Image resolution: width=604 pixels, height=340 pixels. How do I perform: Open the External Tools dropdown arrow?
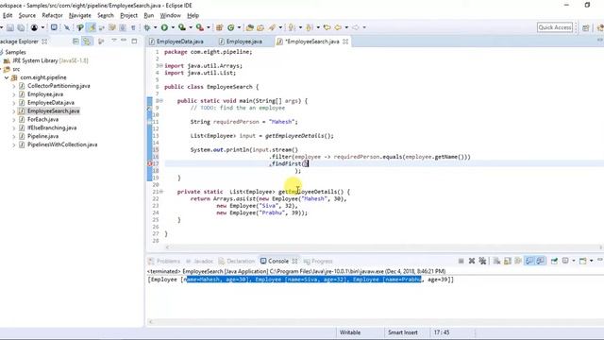pos(208,27)
